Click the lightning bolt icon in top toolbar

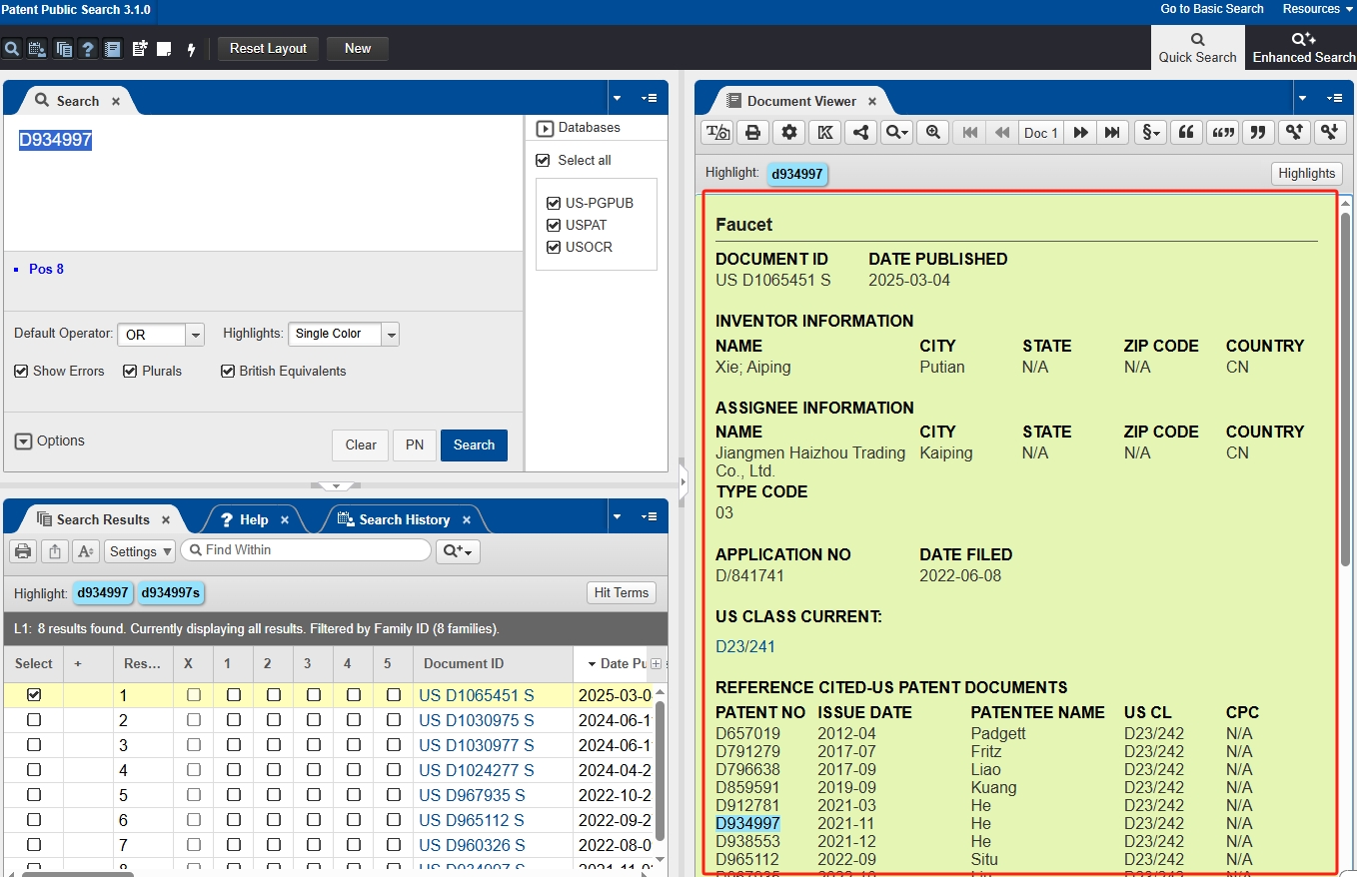[x=191, y=49]
